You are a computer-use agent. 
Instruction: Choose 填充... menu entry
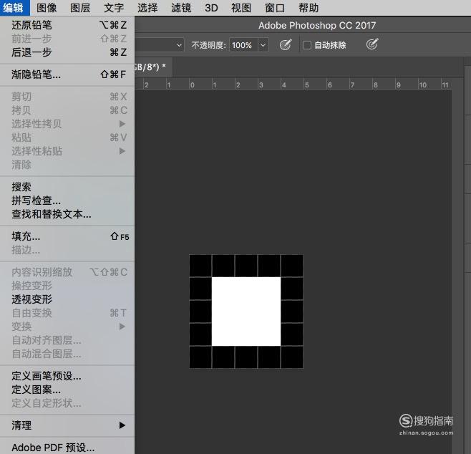(67, 236)
